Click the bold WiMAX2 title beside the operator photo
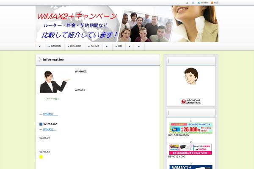Viewport: 254px width, 169px height. (81, 71)
